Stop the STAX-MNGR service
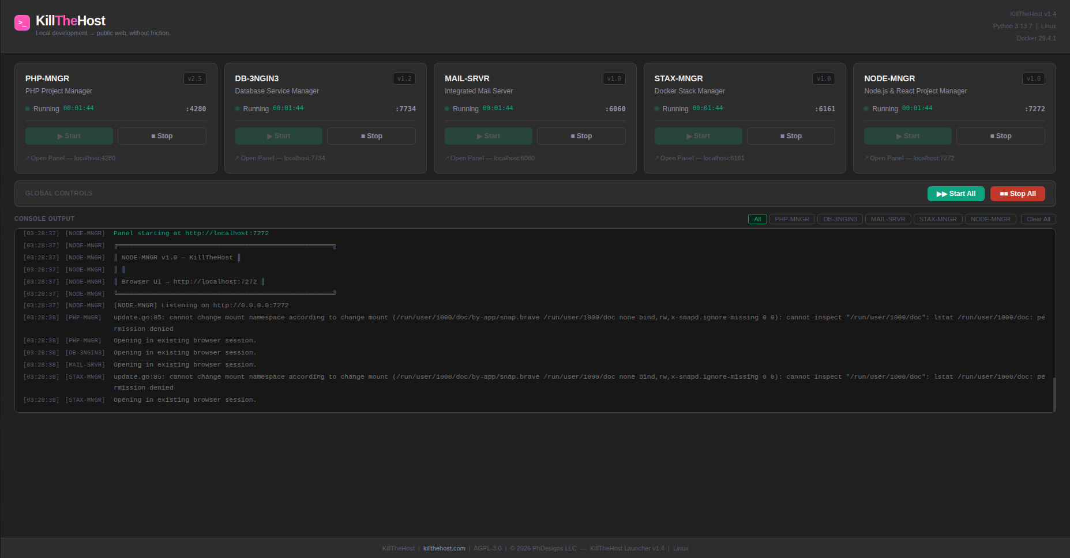This screenshot has width=1070, height=558. tap(791, 136)
